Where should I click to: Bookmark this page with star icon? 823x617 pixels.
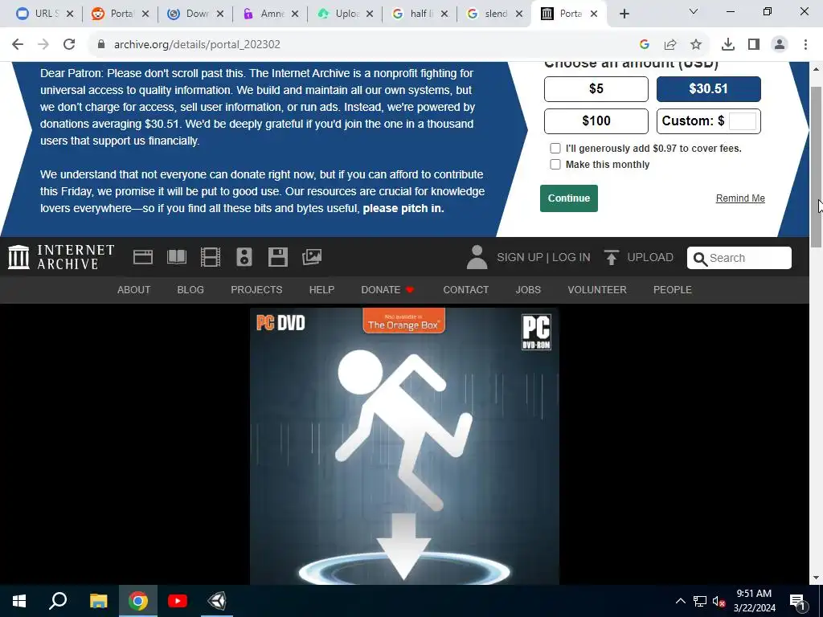[x=696, y=45]
